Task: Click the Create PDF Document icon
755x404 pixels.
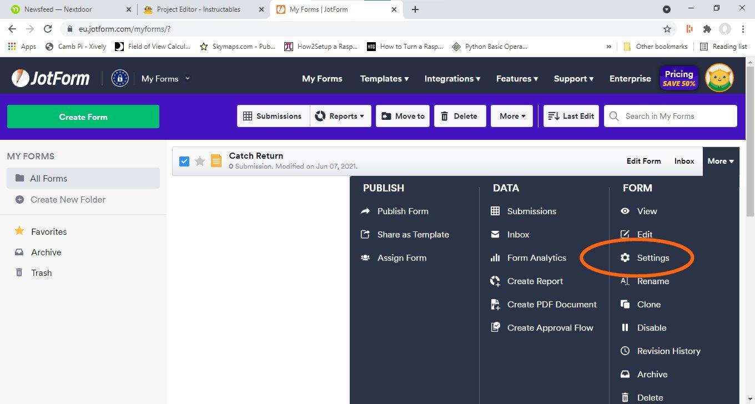Action: [x=495, y=304]
